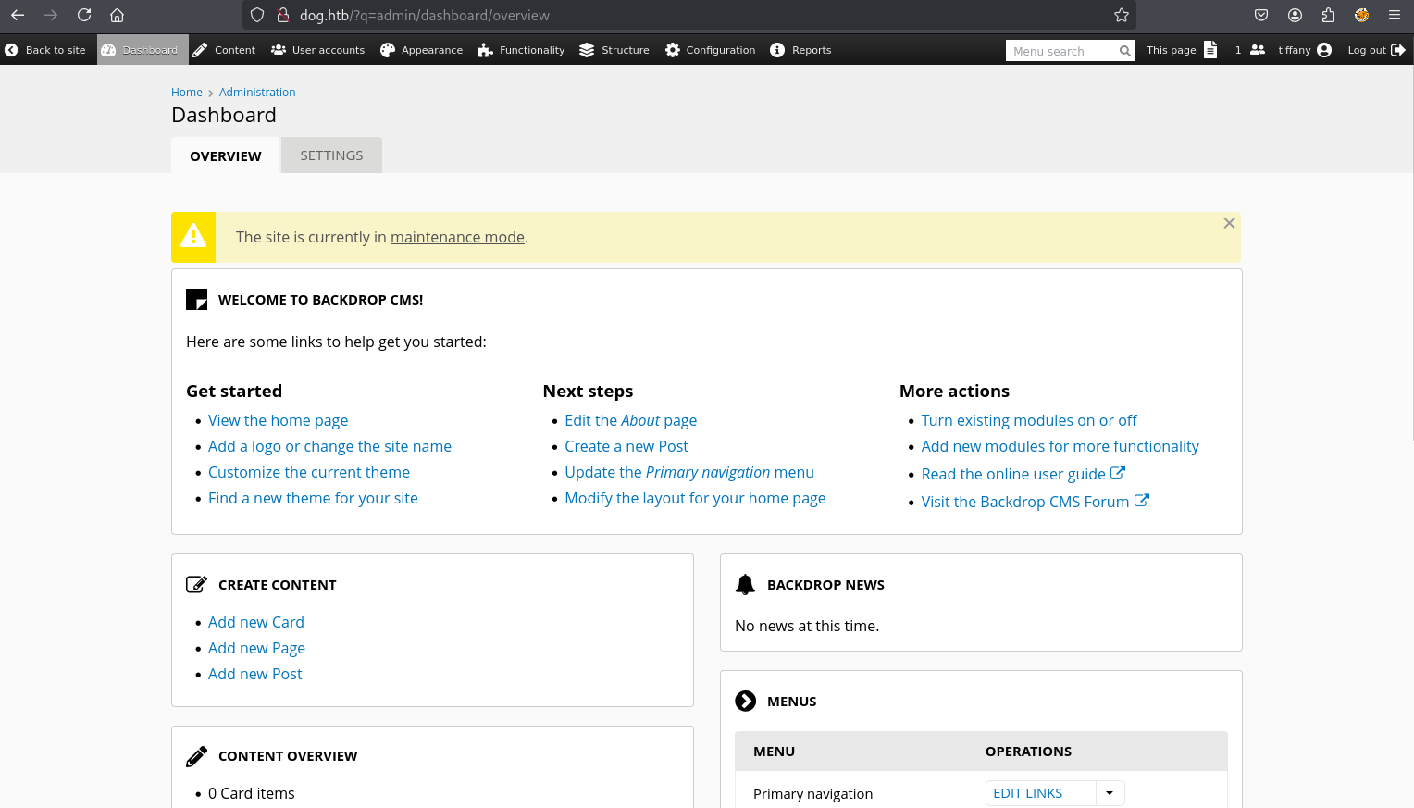The height and width of the screenshot is (808, 1414).
Task: Reload the page with refresh icon
Action: point(84,15)
